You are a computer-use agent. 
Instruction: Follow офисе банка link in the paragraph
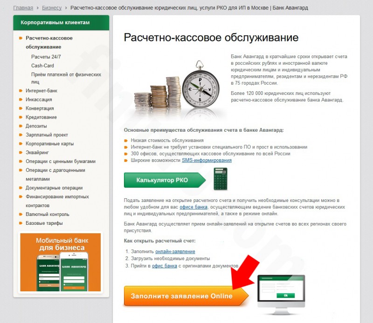(193, 207)
